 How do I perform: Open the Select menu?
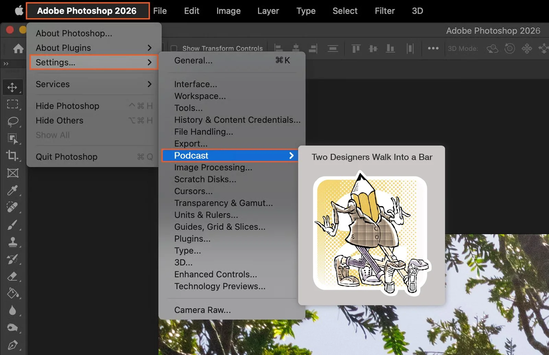pyautogui.click(x=345, y=11)
